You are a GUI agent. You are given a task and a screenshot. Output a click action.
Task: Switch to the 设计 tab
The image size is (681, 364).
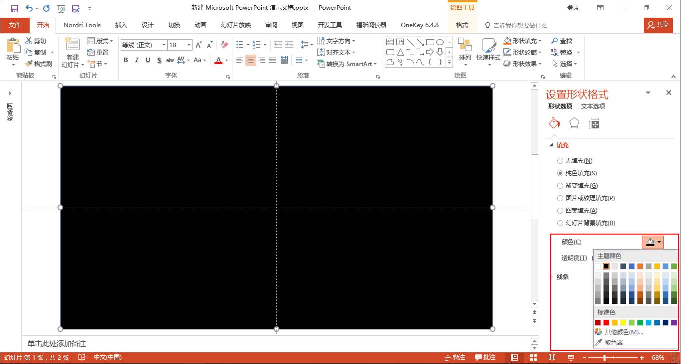click(148, 25)
